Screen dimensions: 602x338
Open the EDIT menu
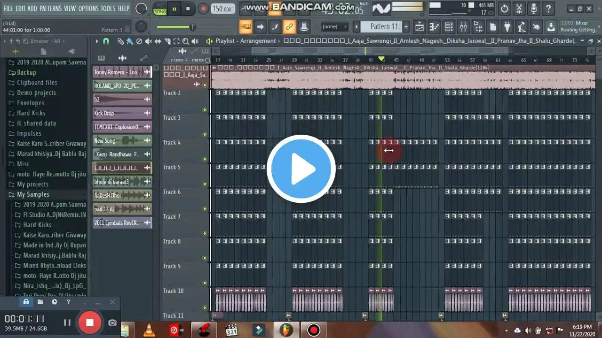20,8
